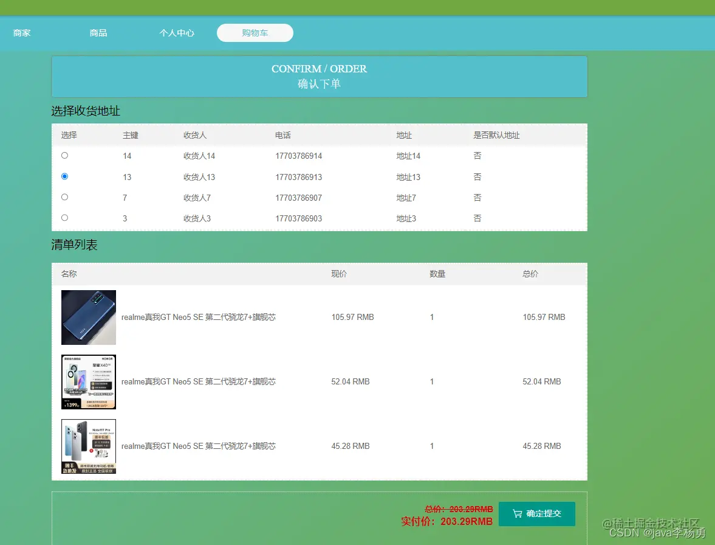The height and width of the screenshot is (545, 715).
Task: Open the 商家 nav tab
Action: 22,33
